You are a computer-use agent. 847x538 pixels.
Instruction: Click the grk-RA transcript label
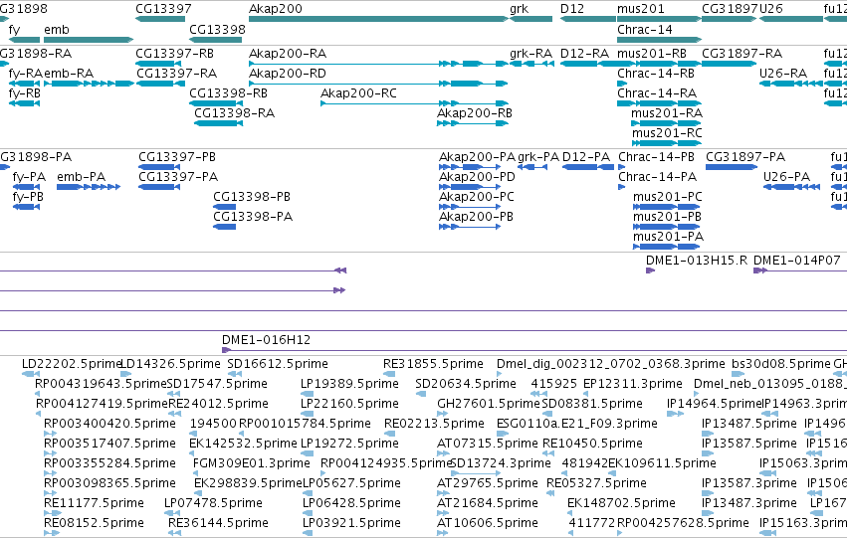point(531,54)
